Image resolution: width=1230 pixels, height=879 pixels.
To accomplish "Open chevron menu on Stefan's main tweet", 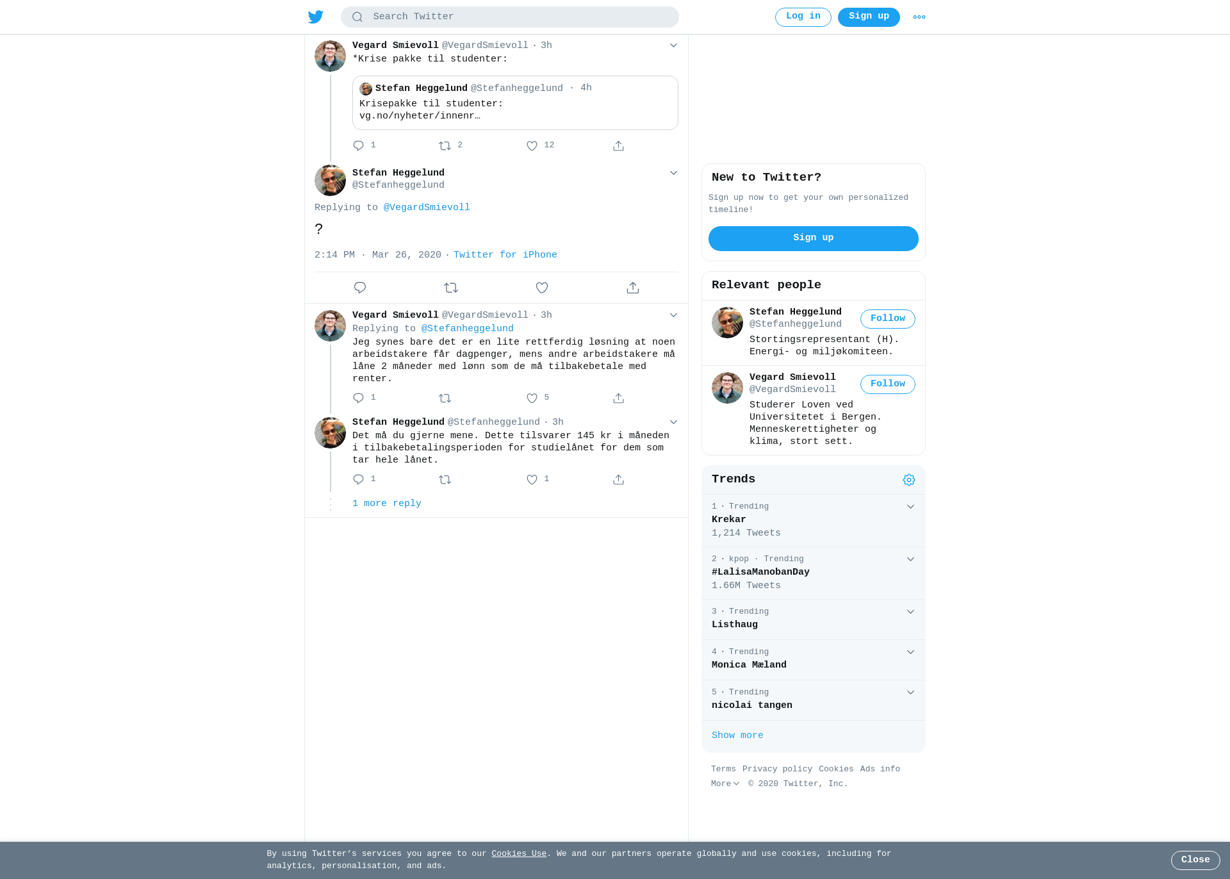I will click(x=673, y=173).
